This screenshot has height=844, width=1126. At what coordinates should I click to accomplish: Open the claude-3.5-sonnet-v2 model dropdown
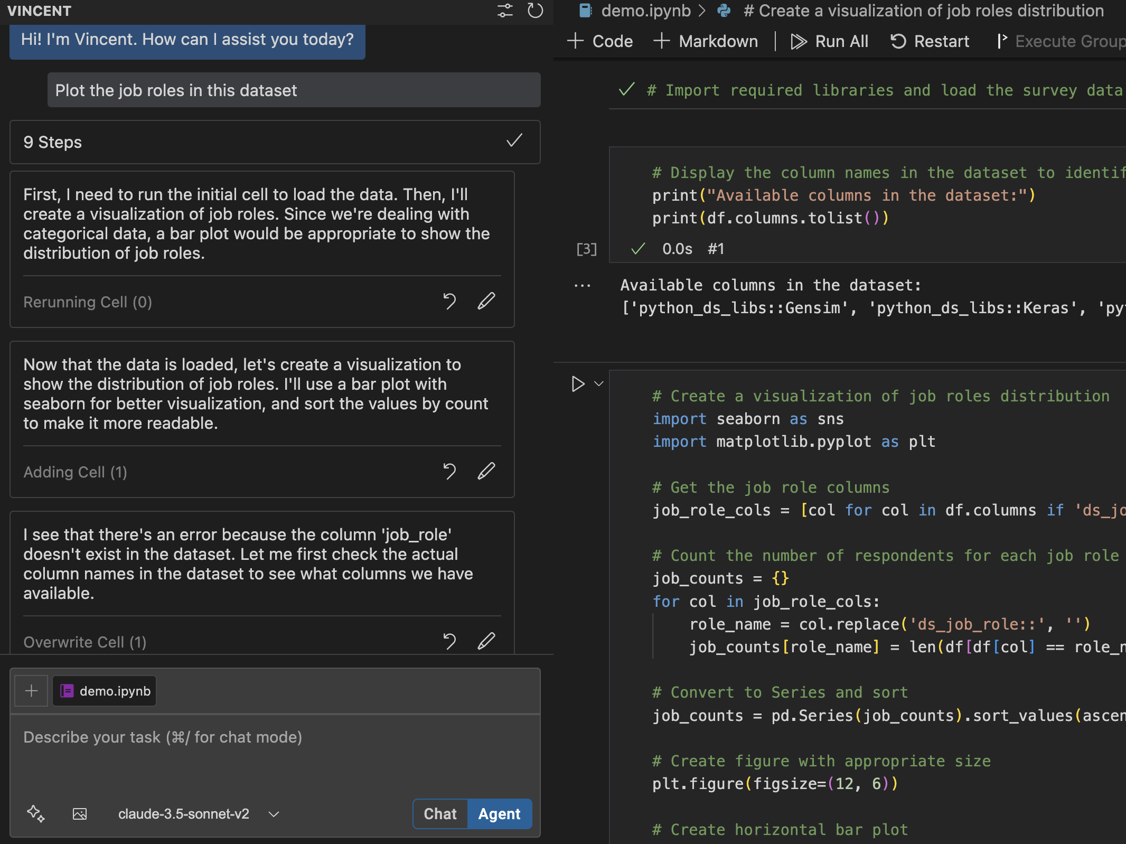pyautogui.click(x=198, y=814)
